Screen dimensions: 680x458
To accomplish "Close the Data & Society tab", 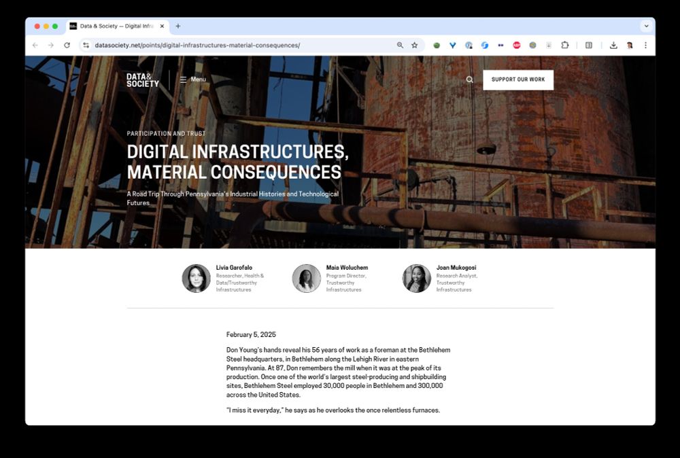I will [162, 26].
